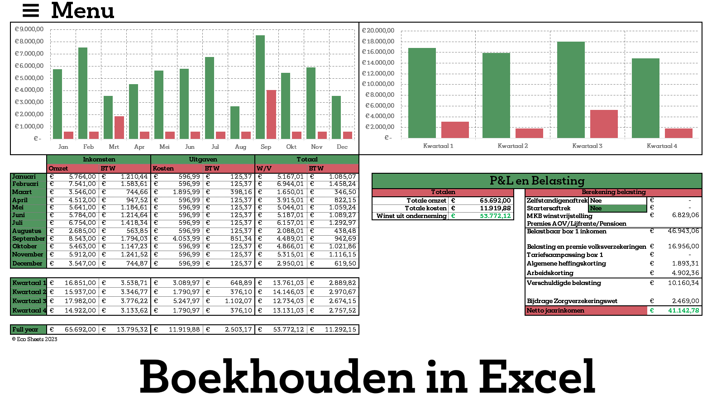Click the Kwartaal 1 red costs bar

[455, 130]
